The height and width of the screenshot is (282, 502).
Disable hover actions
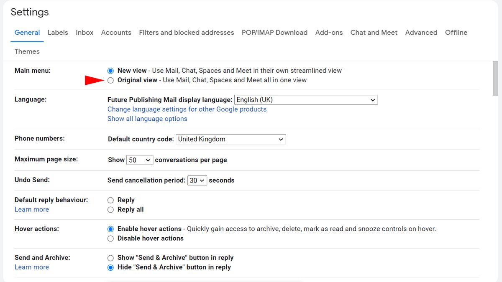(110, 238)
